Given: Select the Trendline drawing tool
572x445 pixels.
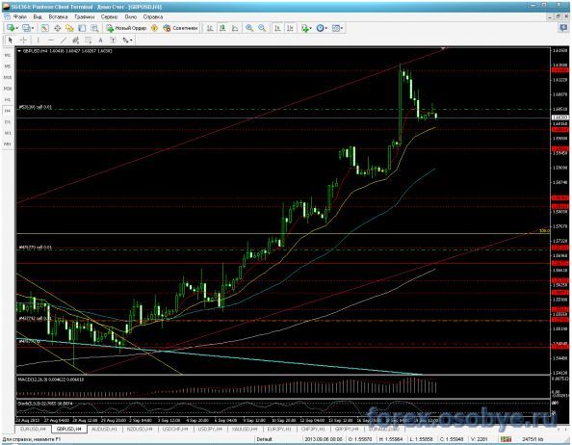Looking at the screenshot, I should click(x=64, y=40).
